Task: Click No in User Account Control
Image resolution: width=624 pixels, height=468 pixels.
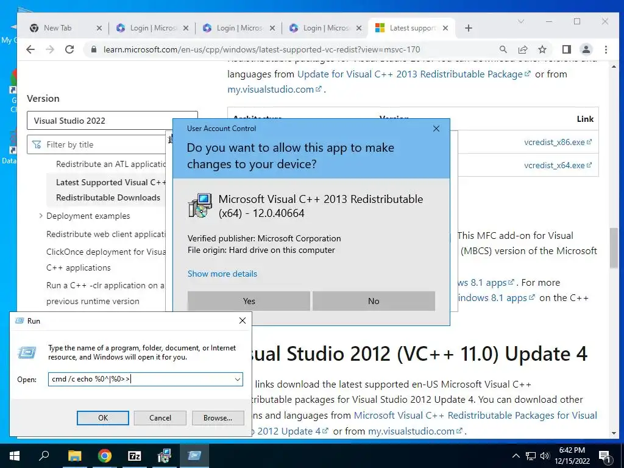Action: [x=374, y=301]
